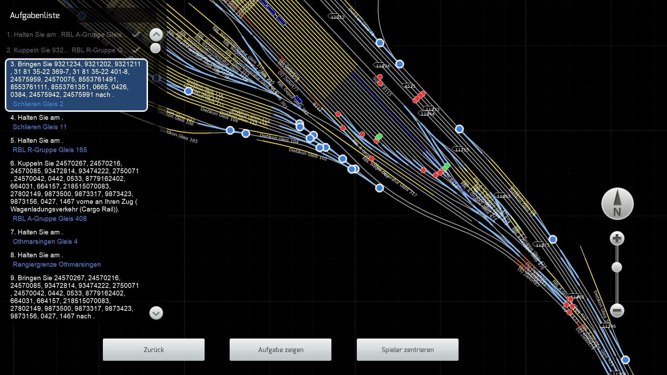Open the Schlieren Gleis 11 link

40,127
